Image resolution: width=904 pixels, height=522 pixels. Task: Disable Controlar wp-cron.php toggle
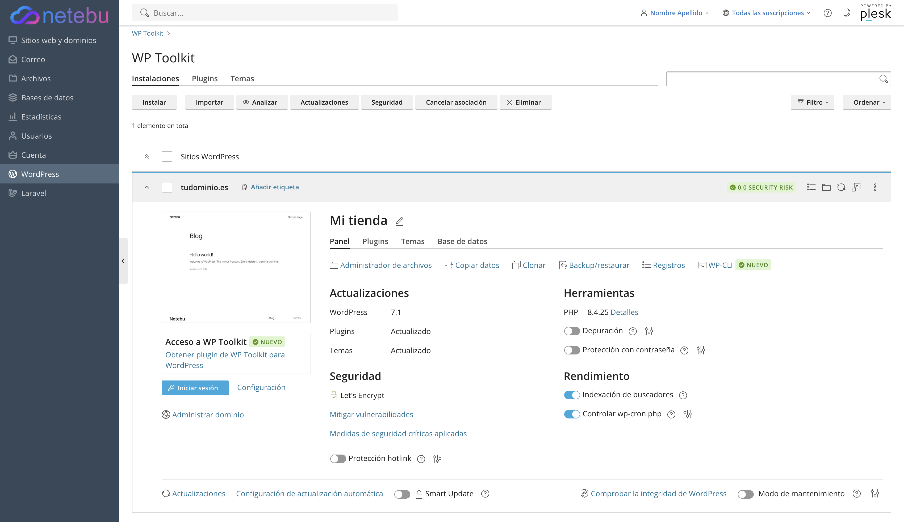[x=572, y=414]
